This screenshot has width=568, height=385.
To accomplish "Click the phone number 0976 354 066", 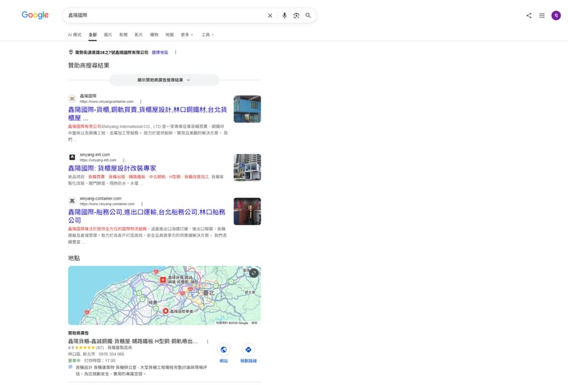I will 111,354.
